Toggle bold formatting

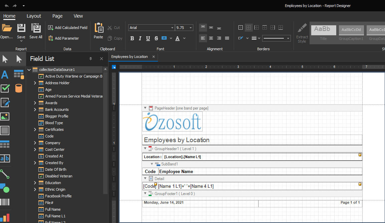click(x=132, y=38)
